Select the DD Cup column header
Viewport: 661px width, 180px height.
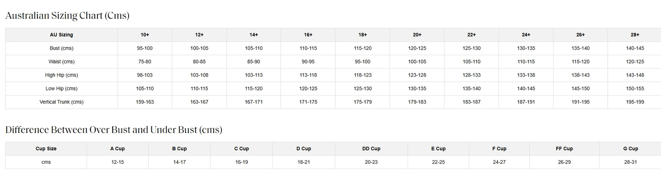(371, 149)
